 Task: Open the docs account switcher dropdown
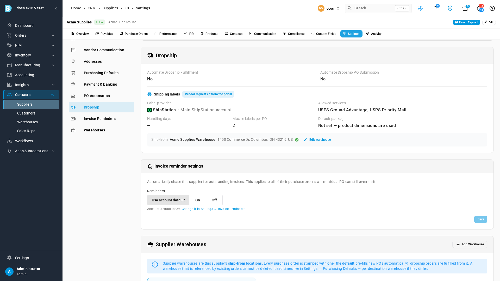click(329, 8)
